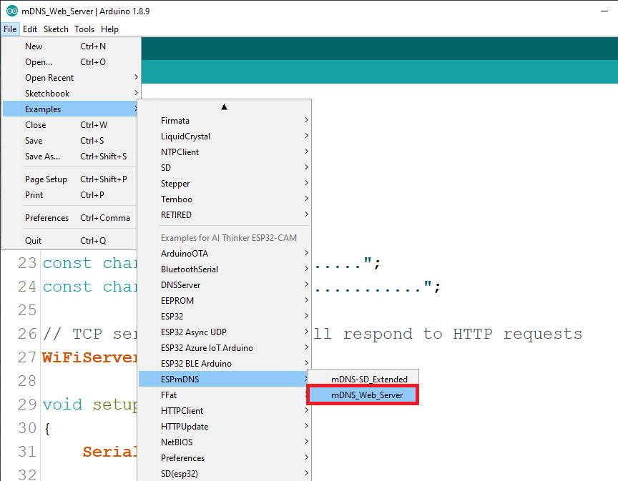
Task: Choose Open... from the File menu
Action: [71, 62]
